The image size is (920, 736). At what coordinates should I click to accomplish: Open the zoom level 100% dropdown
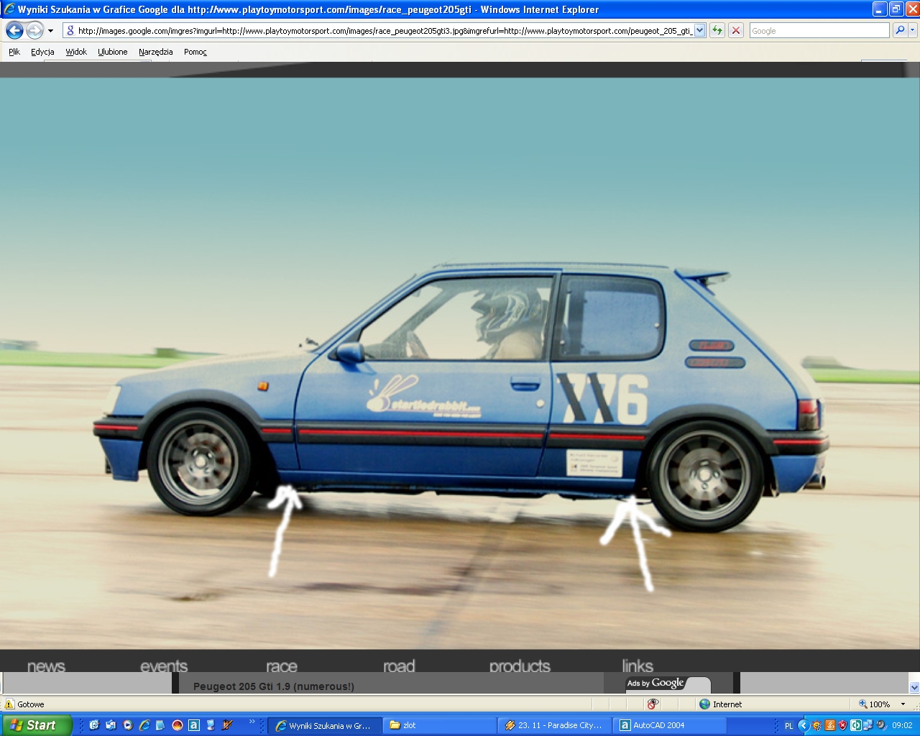click(903, 704)
